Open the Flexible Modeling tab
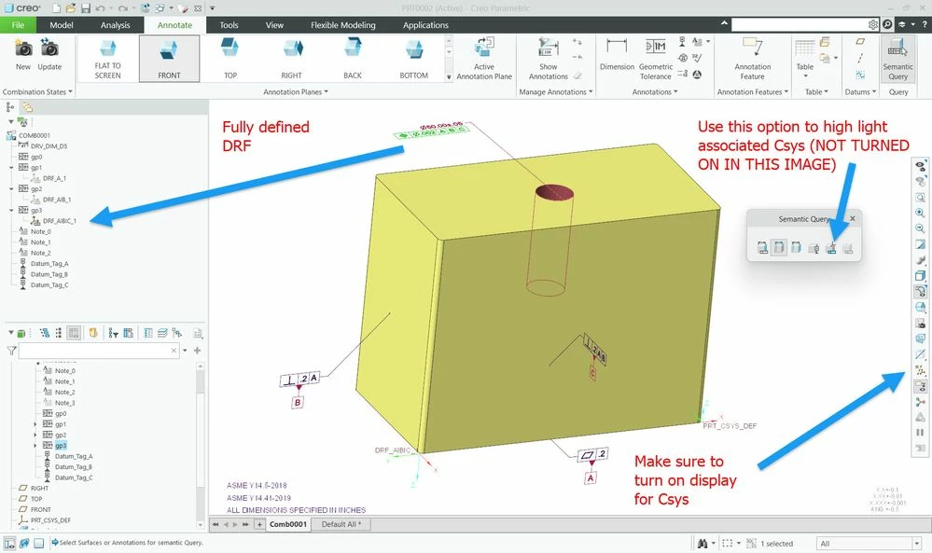 (343, 25)
